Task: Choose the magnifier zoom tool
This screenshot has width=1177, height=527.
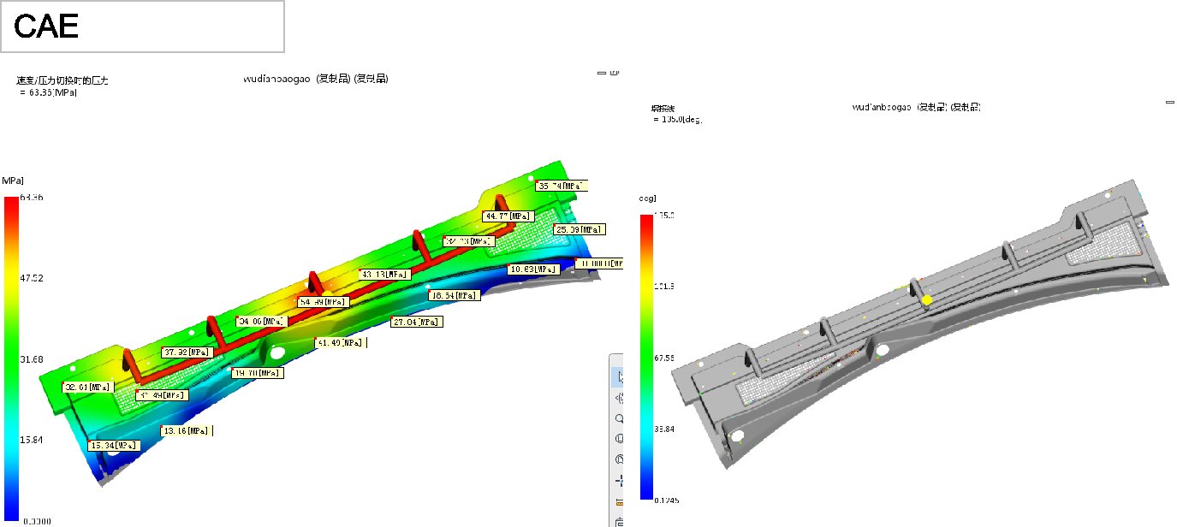Action: coord(620,418)
